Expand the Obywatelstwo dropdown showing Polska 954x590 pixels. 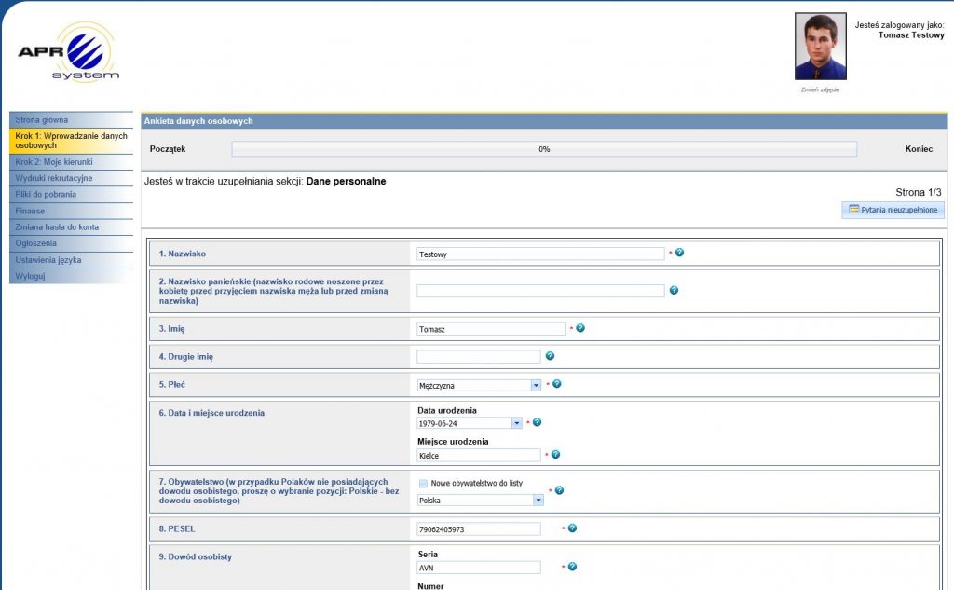[480, 500]
